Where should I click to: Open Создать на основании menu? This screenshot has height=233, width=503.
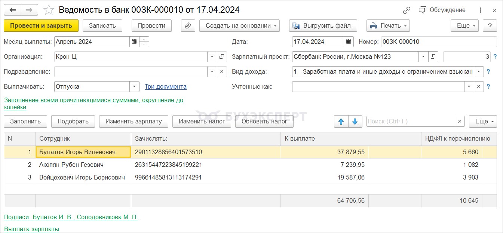(x=239, y=26)
